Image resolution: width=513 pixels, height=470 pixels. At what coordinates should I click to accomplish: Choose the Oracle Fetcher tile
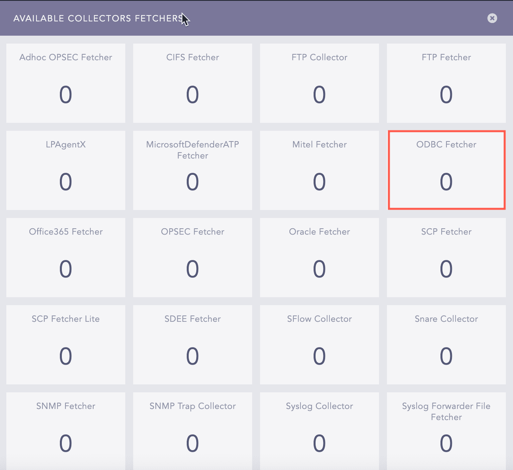click(x=320, y=258)
